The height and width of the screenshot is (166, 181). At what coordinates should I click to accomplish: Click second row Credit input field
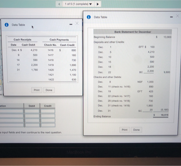tap(48, 116)
